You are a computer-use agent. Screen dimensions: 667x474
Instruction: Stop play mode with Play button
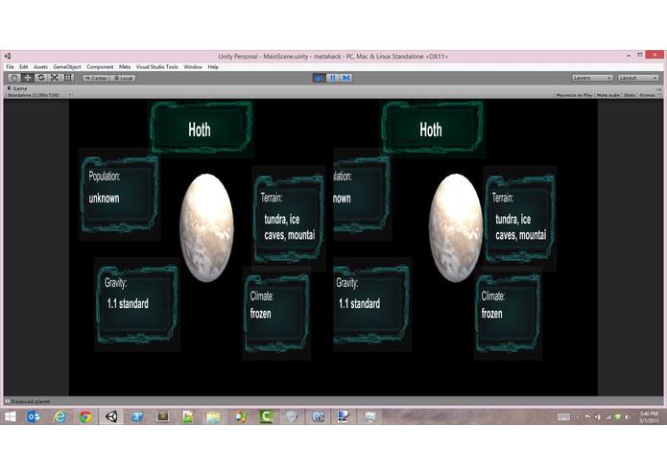pos(319,78)
